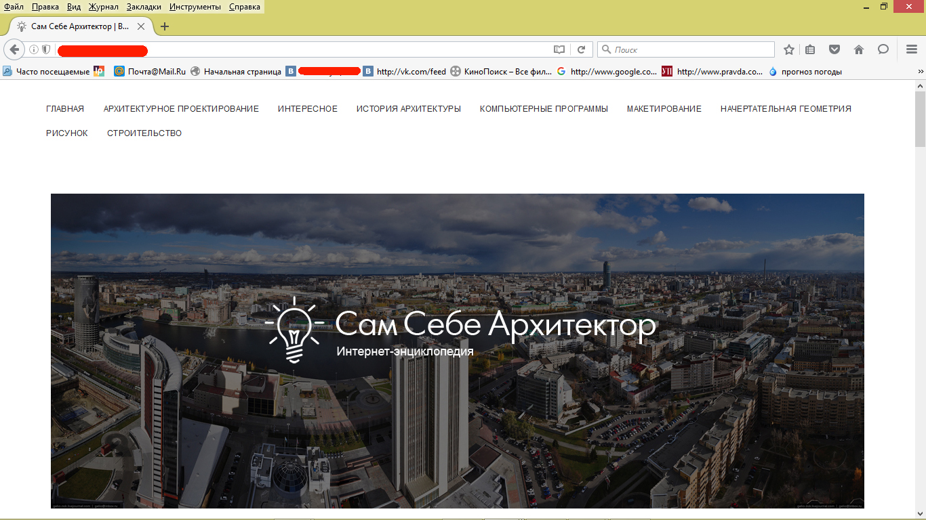The height and width of the screenshot is (520, 926).
Task: Open the Закладки menu
Action: click(x=144, y=7)
